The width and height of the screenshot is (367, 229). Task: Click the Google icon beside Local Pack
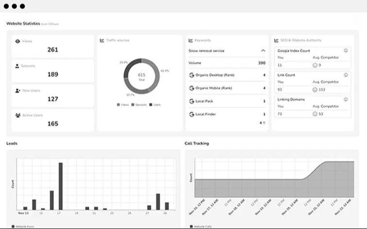pyautogui.click(x=191, y=101)
